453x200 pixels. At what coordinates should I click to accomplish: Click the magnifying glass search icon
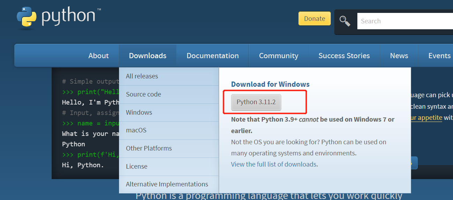[x=345, y=21]
